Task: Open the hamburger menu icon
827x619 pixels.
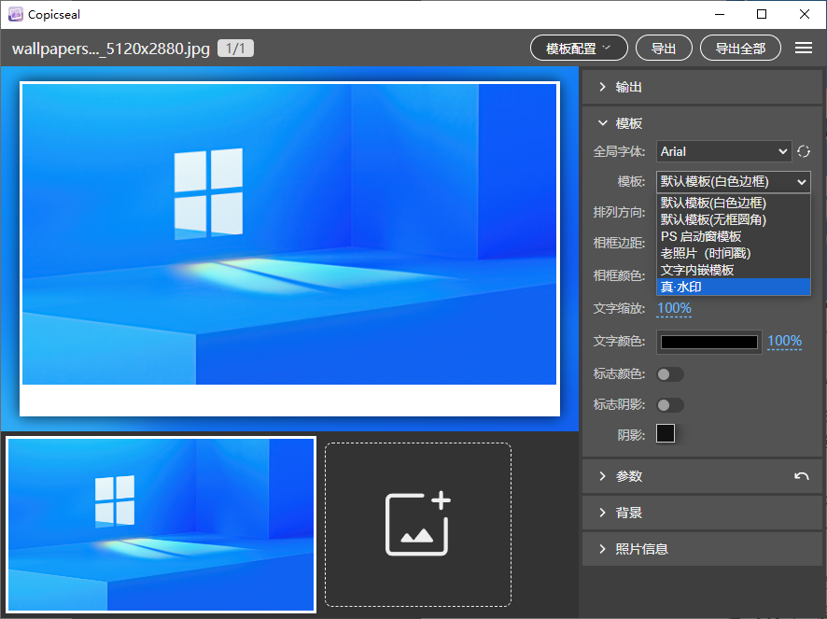Action: click(803, 49)
